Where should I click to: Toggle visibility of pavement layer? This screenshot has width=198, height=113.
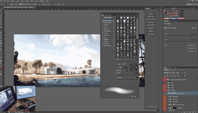click(x=165, y=108)
